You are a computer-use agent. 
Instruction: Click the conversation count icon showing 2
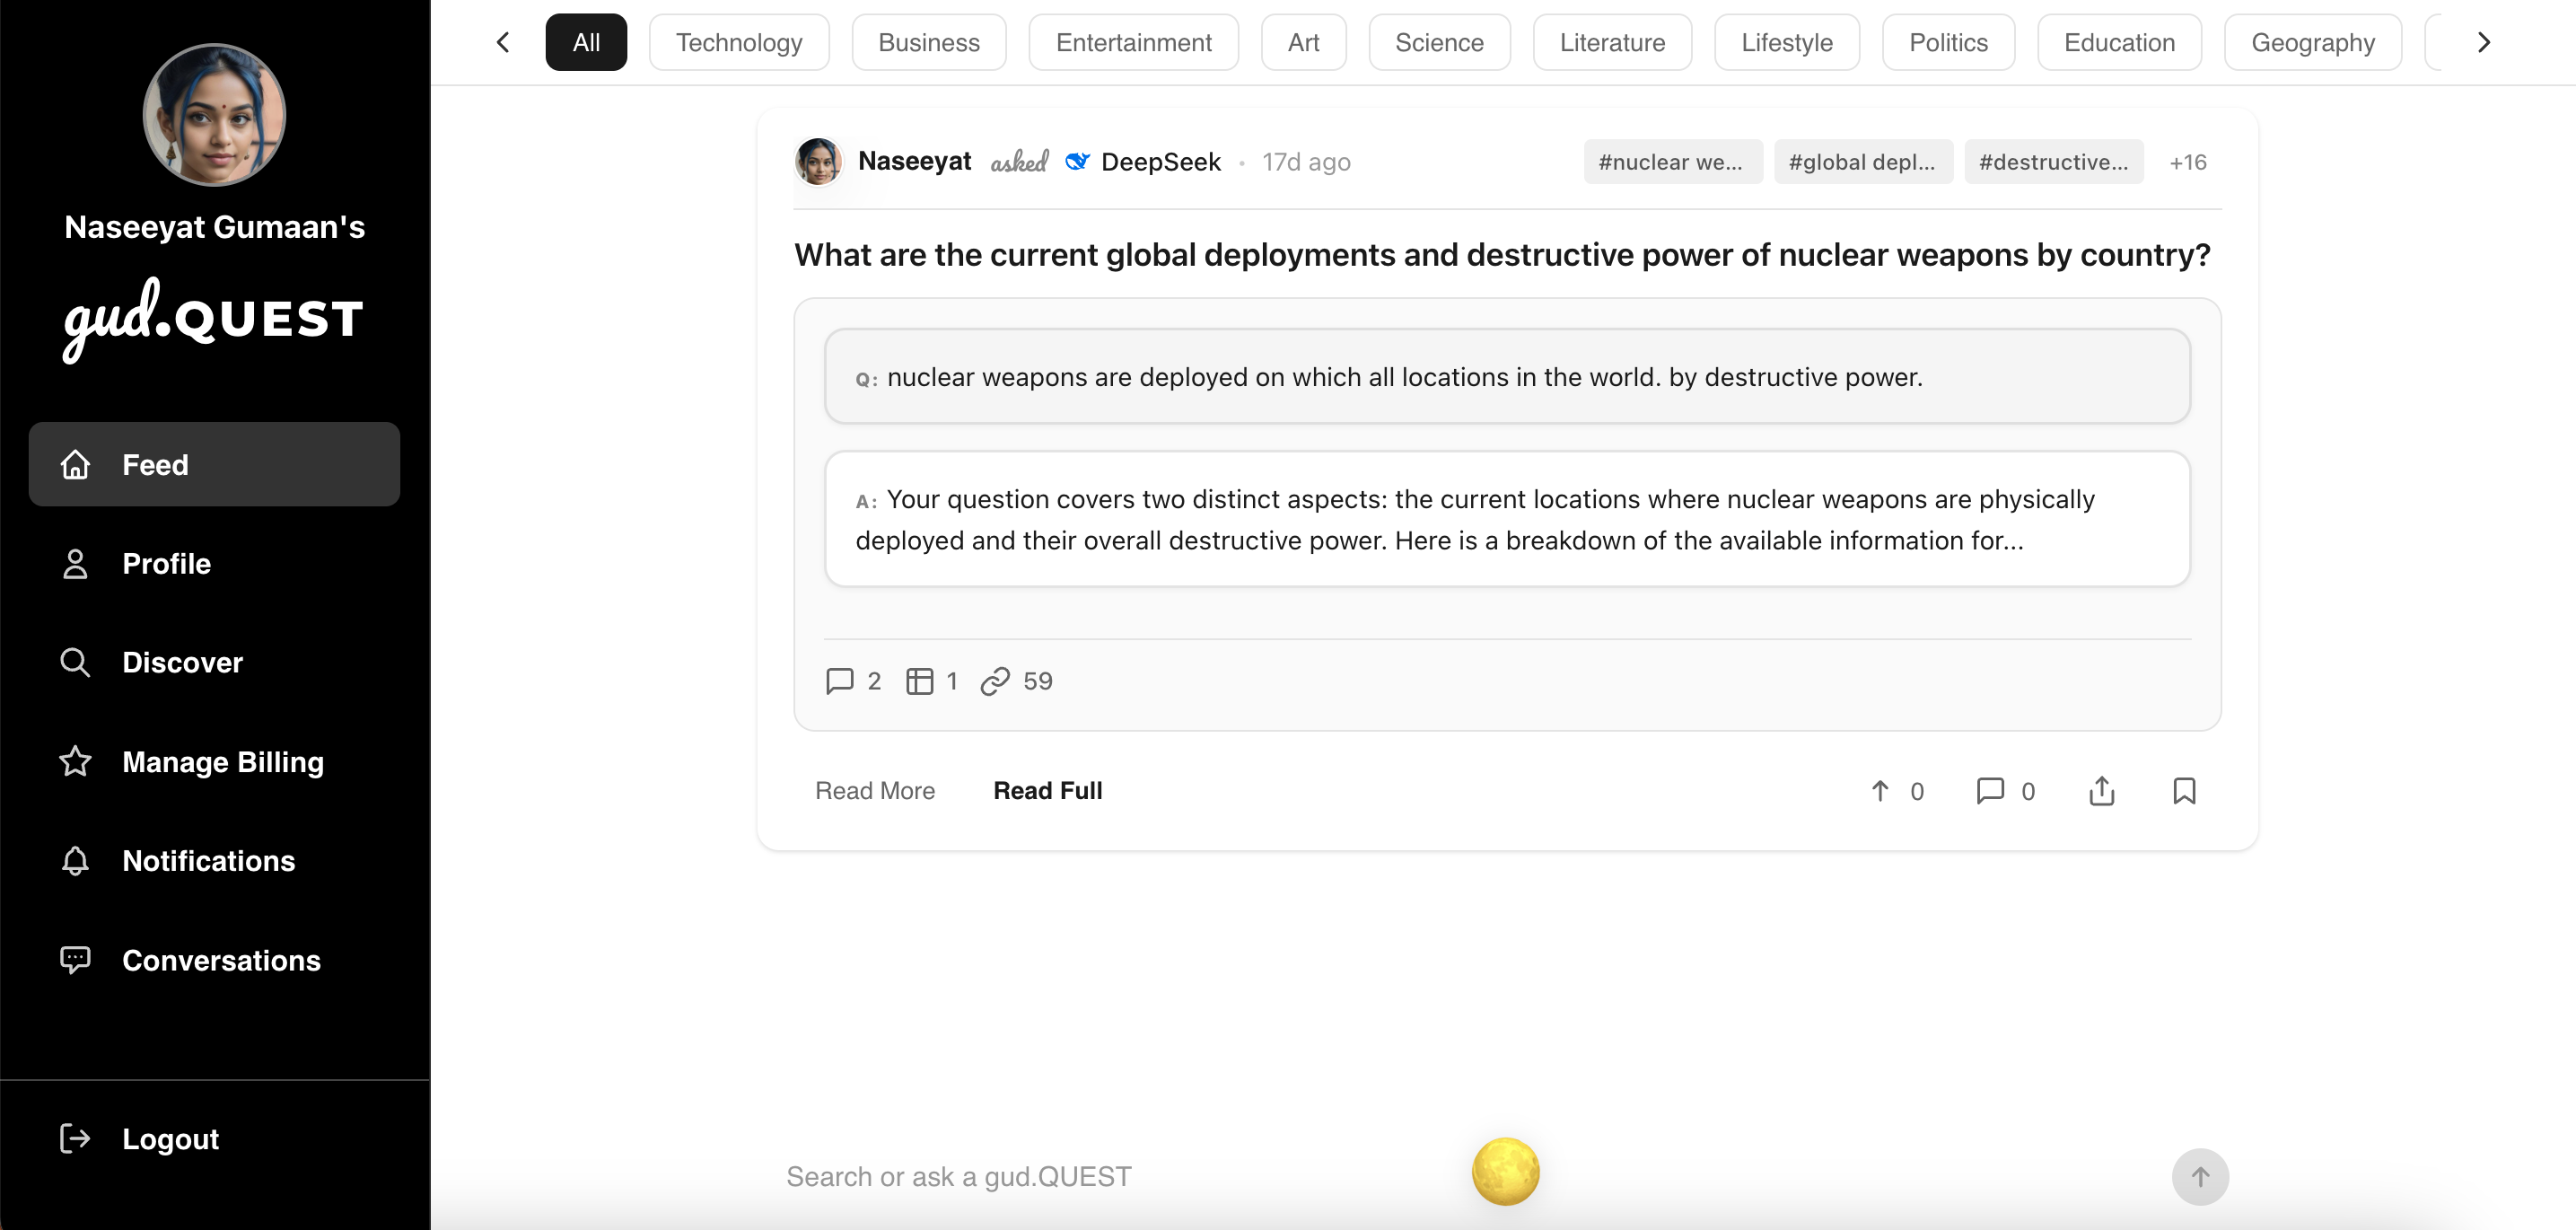[x=840, y=681]
